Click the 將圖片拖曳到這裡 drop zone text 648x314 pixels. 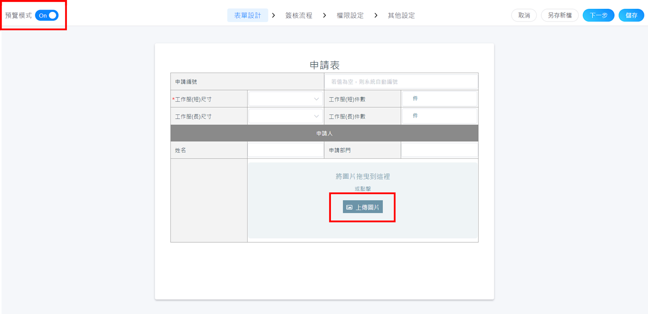(362, 177)
